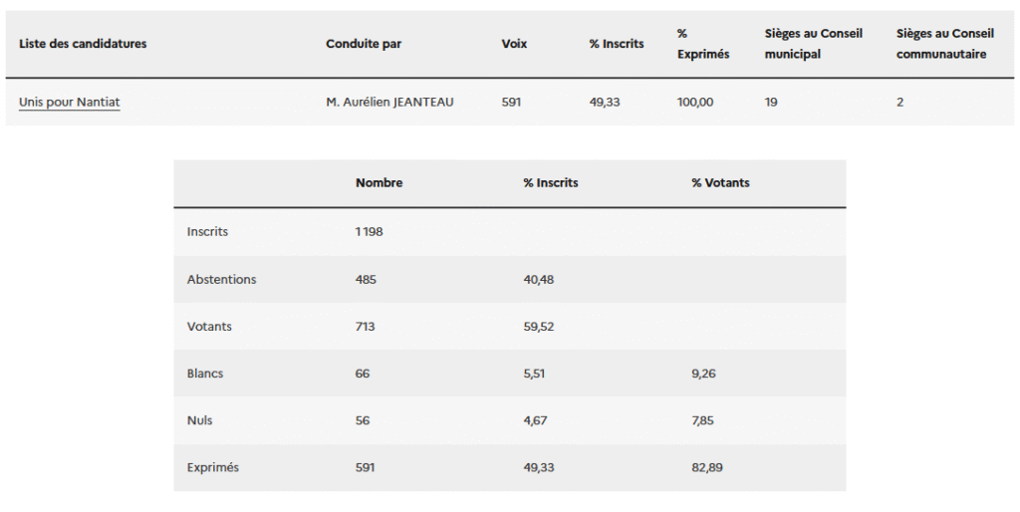Click the % Exprimés column header
The height and width of the screenshot is (512, 1020).
pyautogui.click(x=702, y=44)
